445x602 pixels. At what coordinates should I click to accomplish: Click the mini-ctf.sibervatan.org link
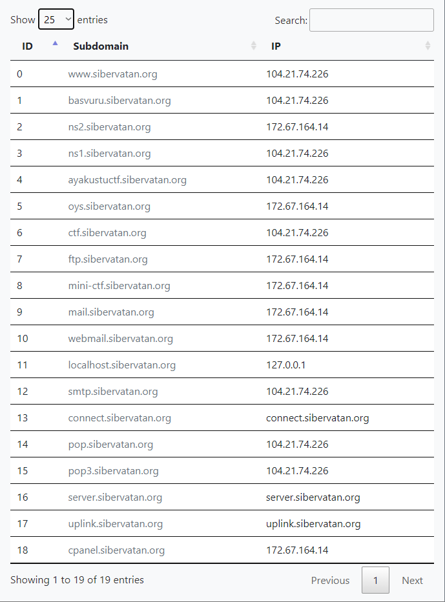(119, 286)
